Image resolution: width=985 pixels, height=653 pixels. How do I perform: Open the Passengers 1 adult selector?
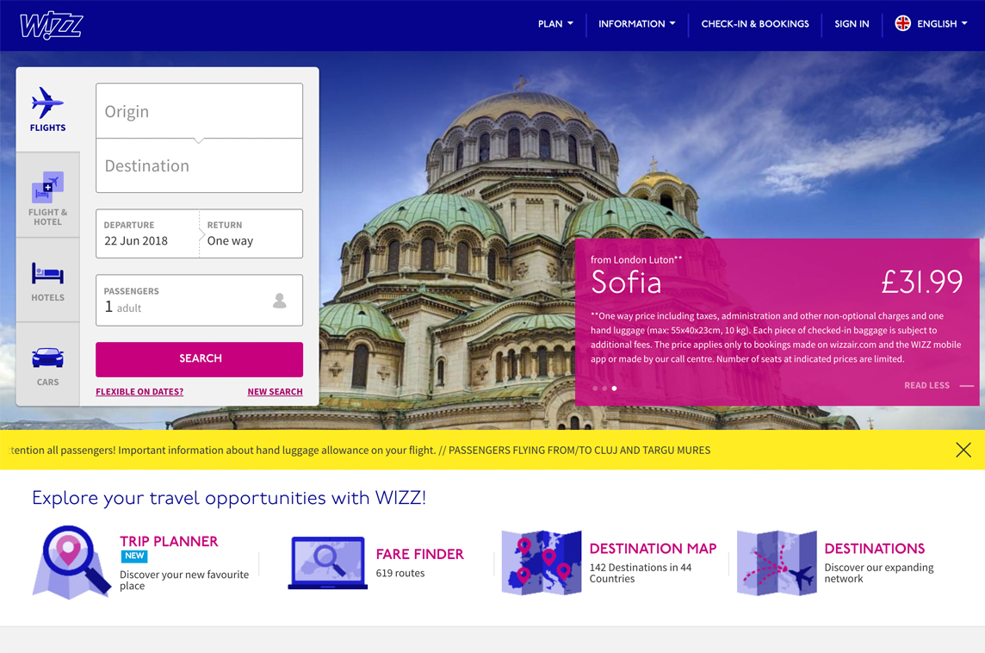click(199, 301)
